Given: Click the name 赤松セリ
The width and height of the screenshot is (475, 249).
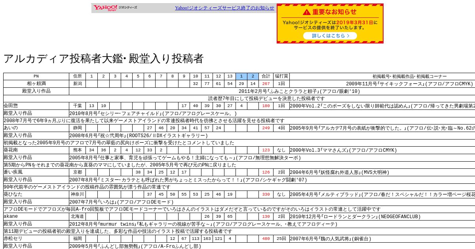Looking at the screenshot, I should [x=13, y=239].
